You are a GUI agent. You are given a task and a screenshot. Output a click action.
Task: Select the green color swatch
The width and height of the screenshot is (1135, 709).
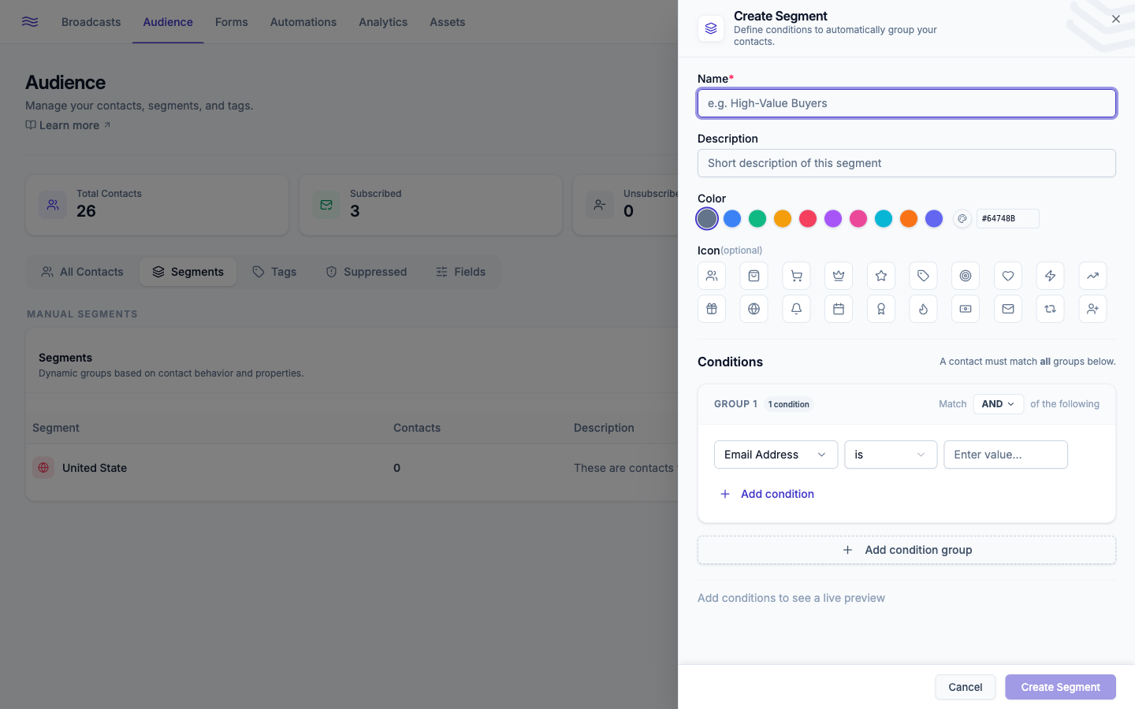757,219
